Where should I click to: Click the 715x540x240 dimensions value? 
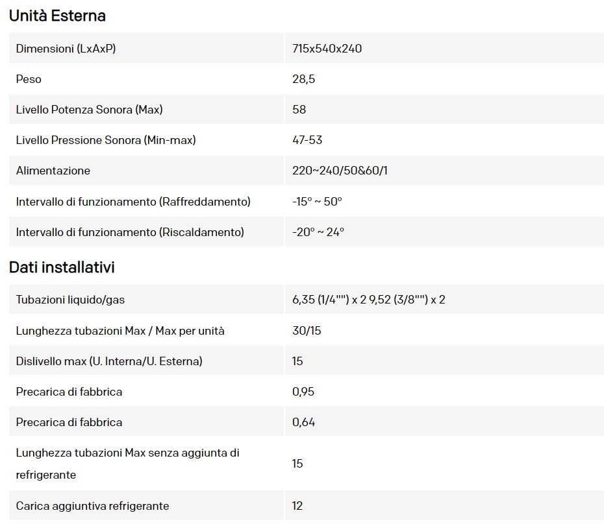click(327, 49)
